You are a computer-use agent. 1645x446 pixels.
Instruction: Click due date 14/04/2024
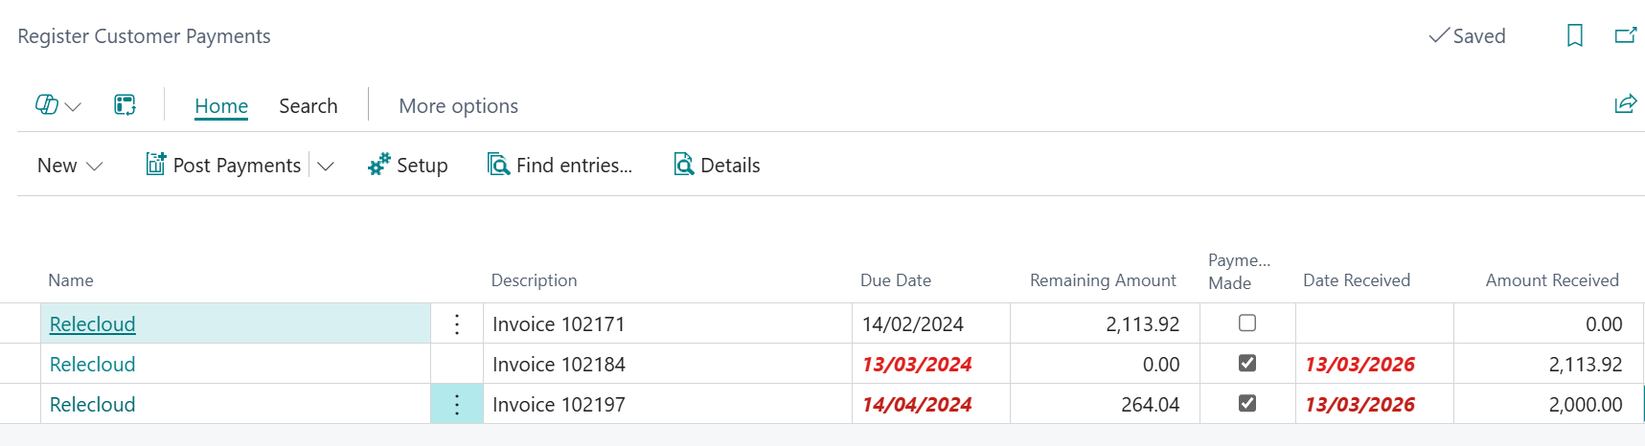point(931,405)
